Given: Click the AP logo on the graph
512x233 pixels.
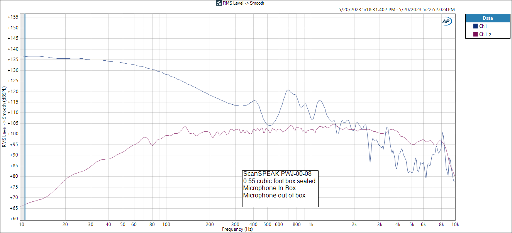Looking at the screenshot, I should pyautogui.click(x=447, y=22).
